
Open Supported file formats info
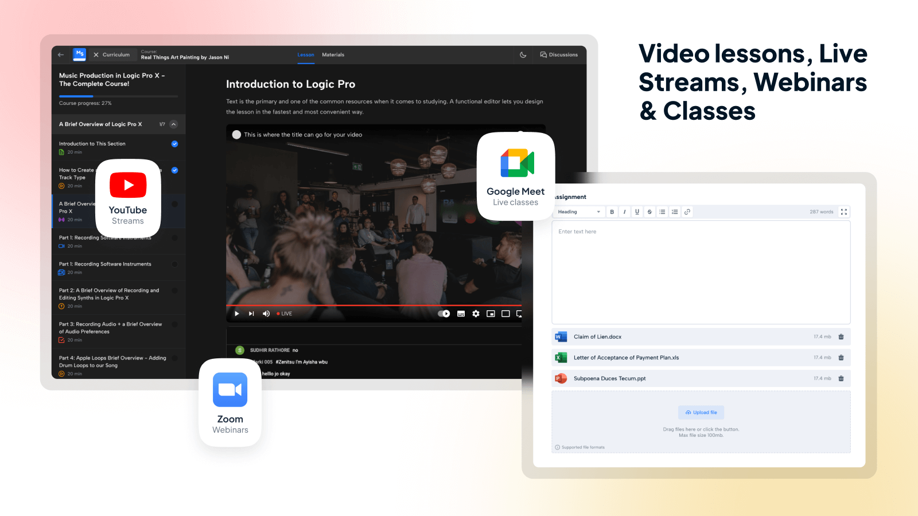(580, 448)
